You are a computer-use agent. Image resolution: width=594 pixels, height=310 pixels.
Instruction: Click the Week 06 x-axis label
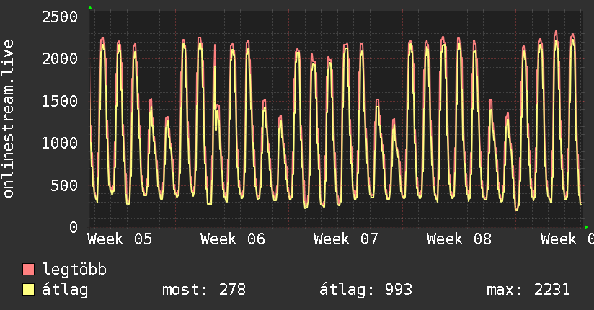(233, 239)
